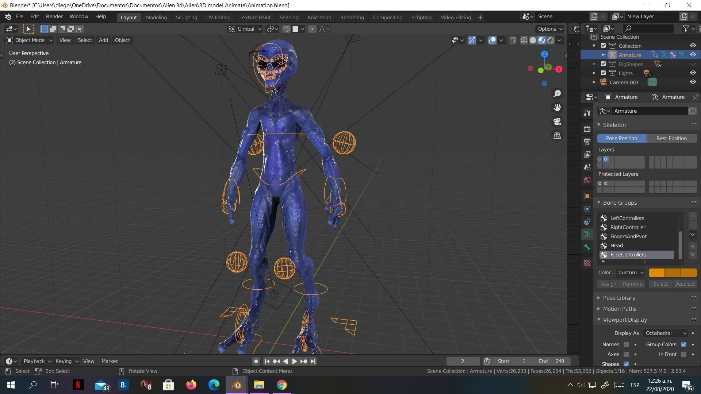701x394 pixels.
Task: Switch orthographic/perspective grid icon
Action: pos(557,135)
